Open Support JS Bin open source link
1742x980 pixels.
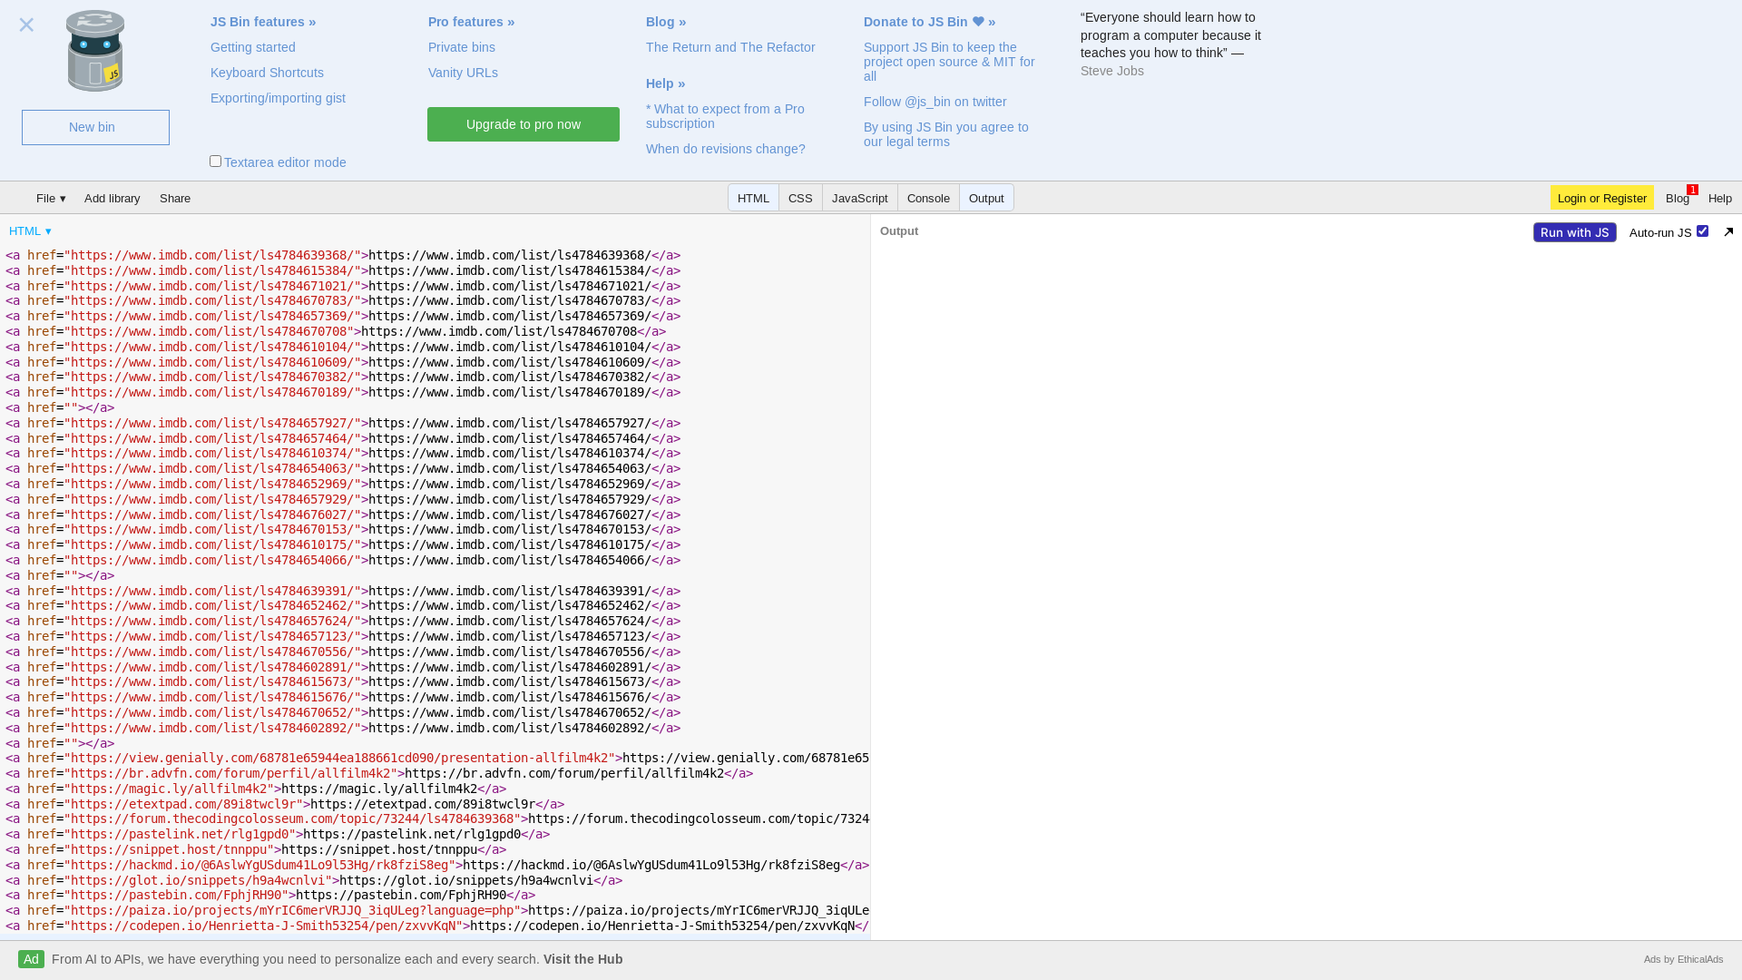point(949,62)
